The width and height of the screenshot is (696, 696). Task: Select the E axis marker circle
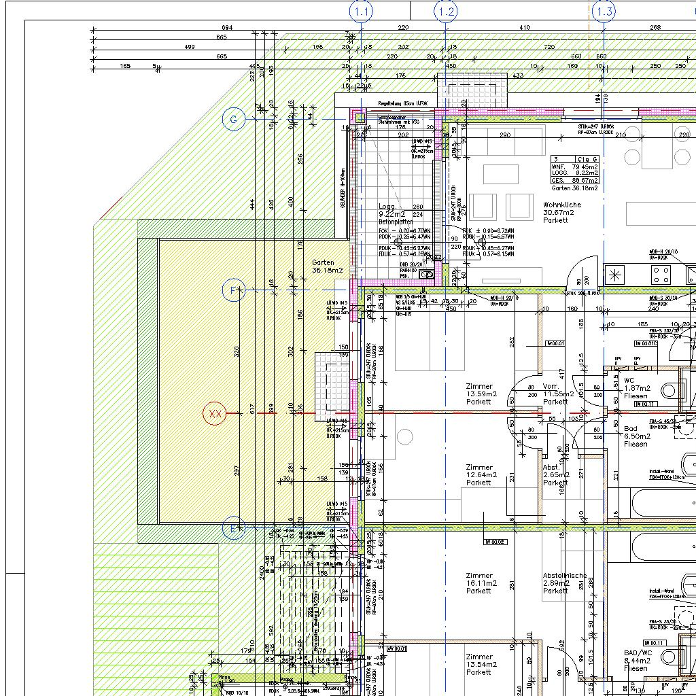coord(233,527)
